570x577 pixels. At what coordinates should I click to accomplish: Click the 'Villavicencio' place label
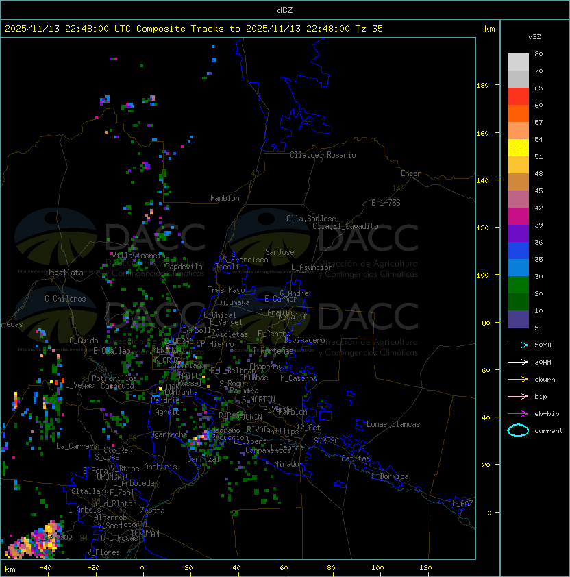pyautogui.click(x=138, y=256)
